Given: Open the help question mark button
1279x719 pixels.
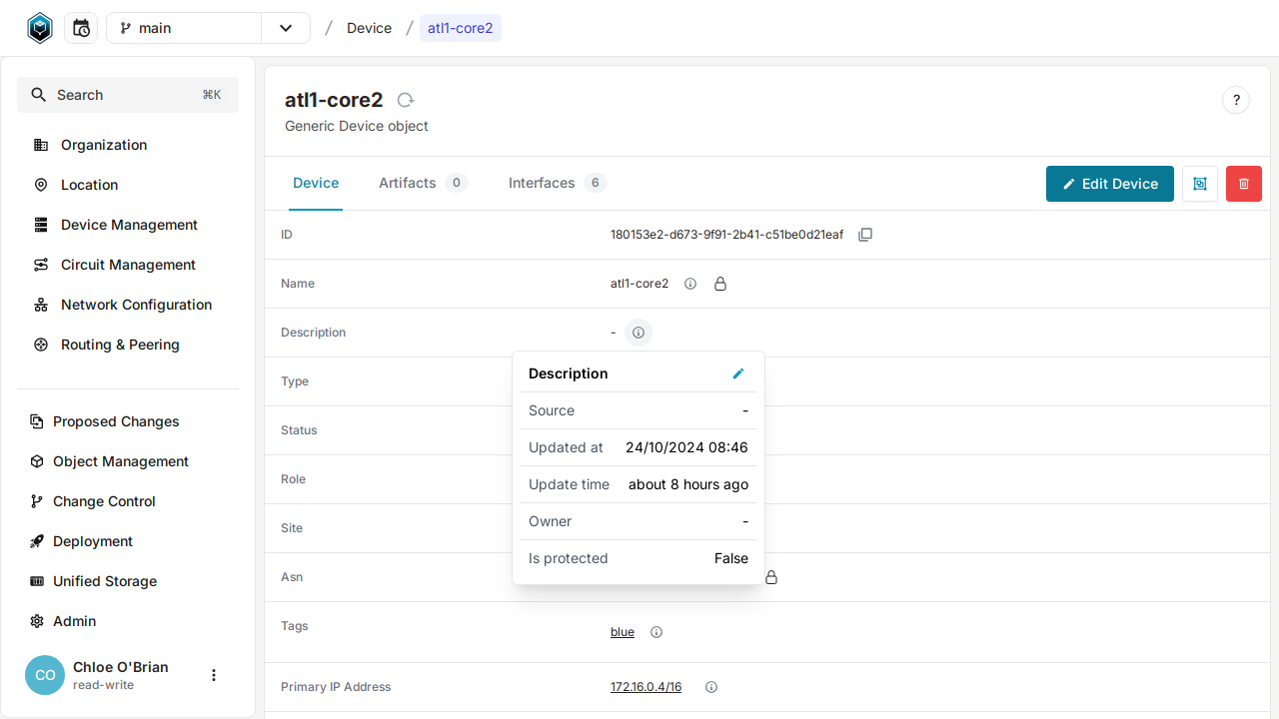Looking at the screenshot, I should point(1236,100).
